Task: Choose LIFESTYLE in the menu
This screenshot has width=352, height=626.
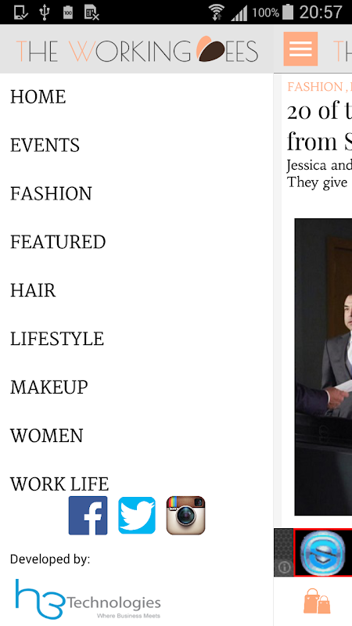Action: [57, 339]
